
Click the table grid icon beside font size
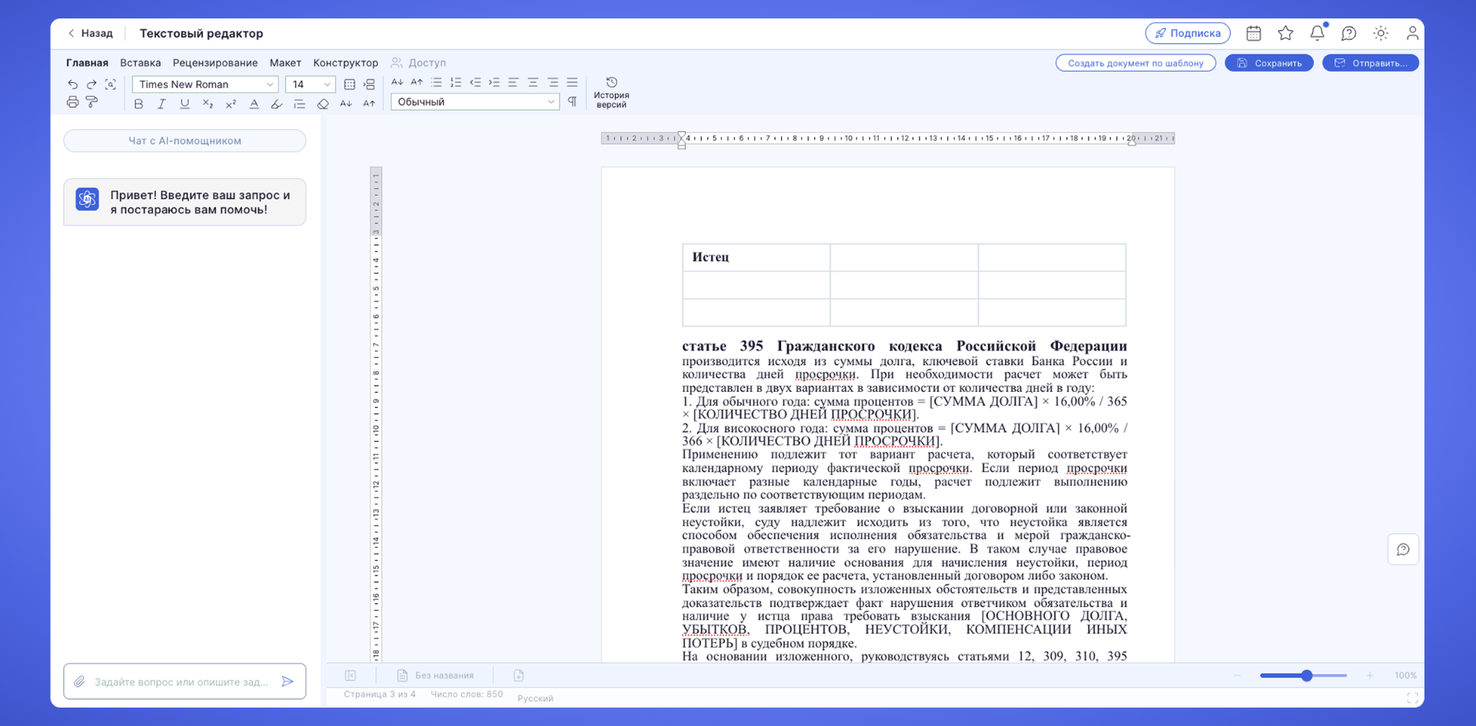tap(350, 84)
